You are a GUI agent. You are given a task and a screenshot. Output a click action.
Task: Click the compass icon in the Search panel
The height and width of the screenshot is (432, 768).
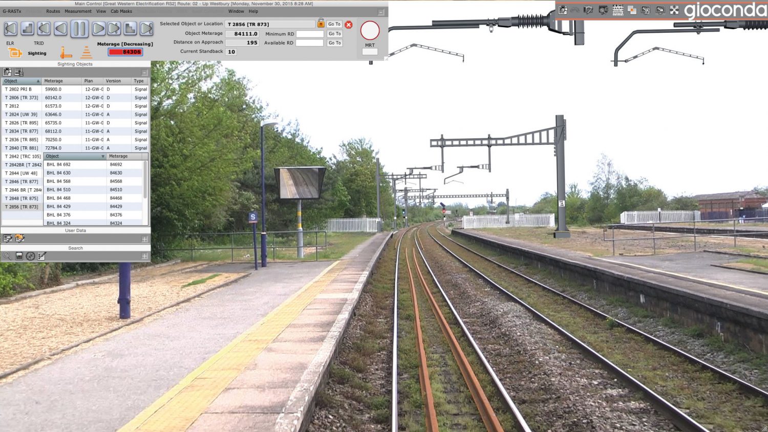(x=30, y=256)
